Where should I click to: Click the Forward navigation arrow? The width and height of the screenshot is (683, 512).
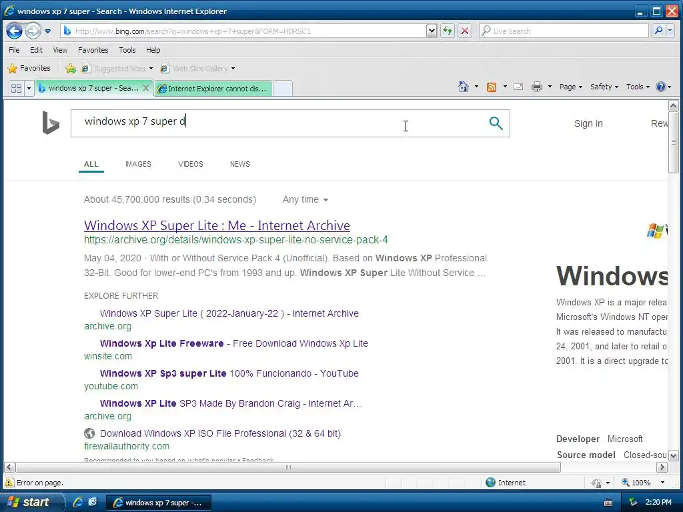[33, 31]
